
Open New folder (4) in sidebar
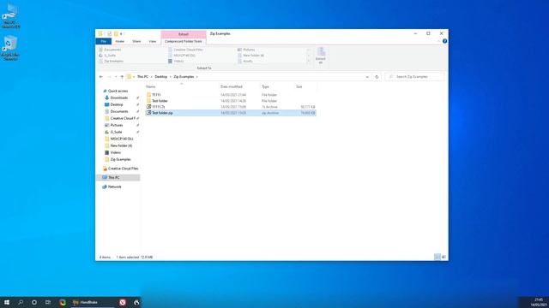[x=118, y=145]
